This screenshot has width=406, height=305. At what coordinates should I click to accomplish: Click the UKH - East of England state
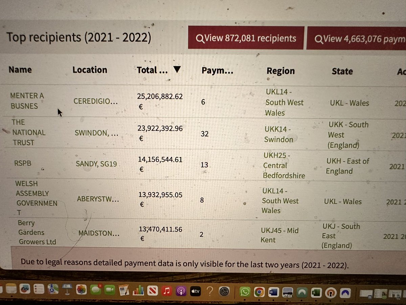coord(347,166)
